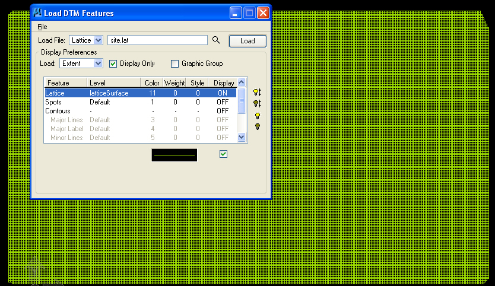
Task: Close the Load DTM Features window
Action: tap(263, 13)
